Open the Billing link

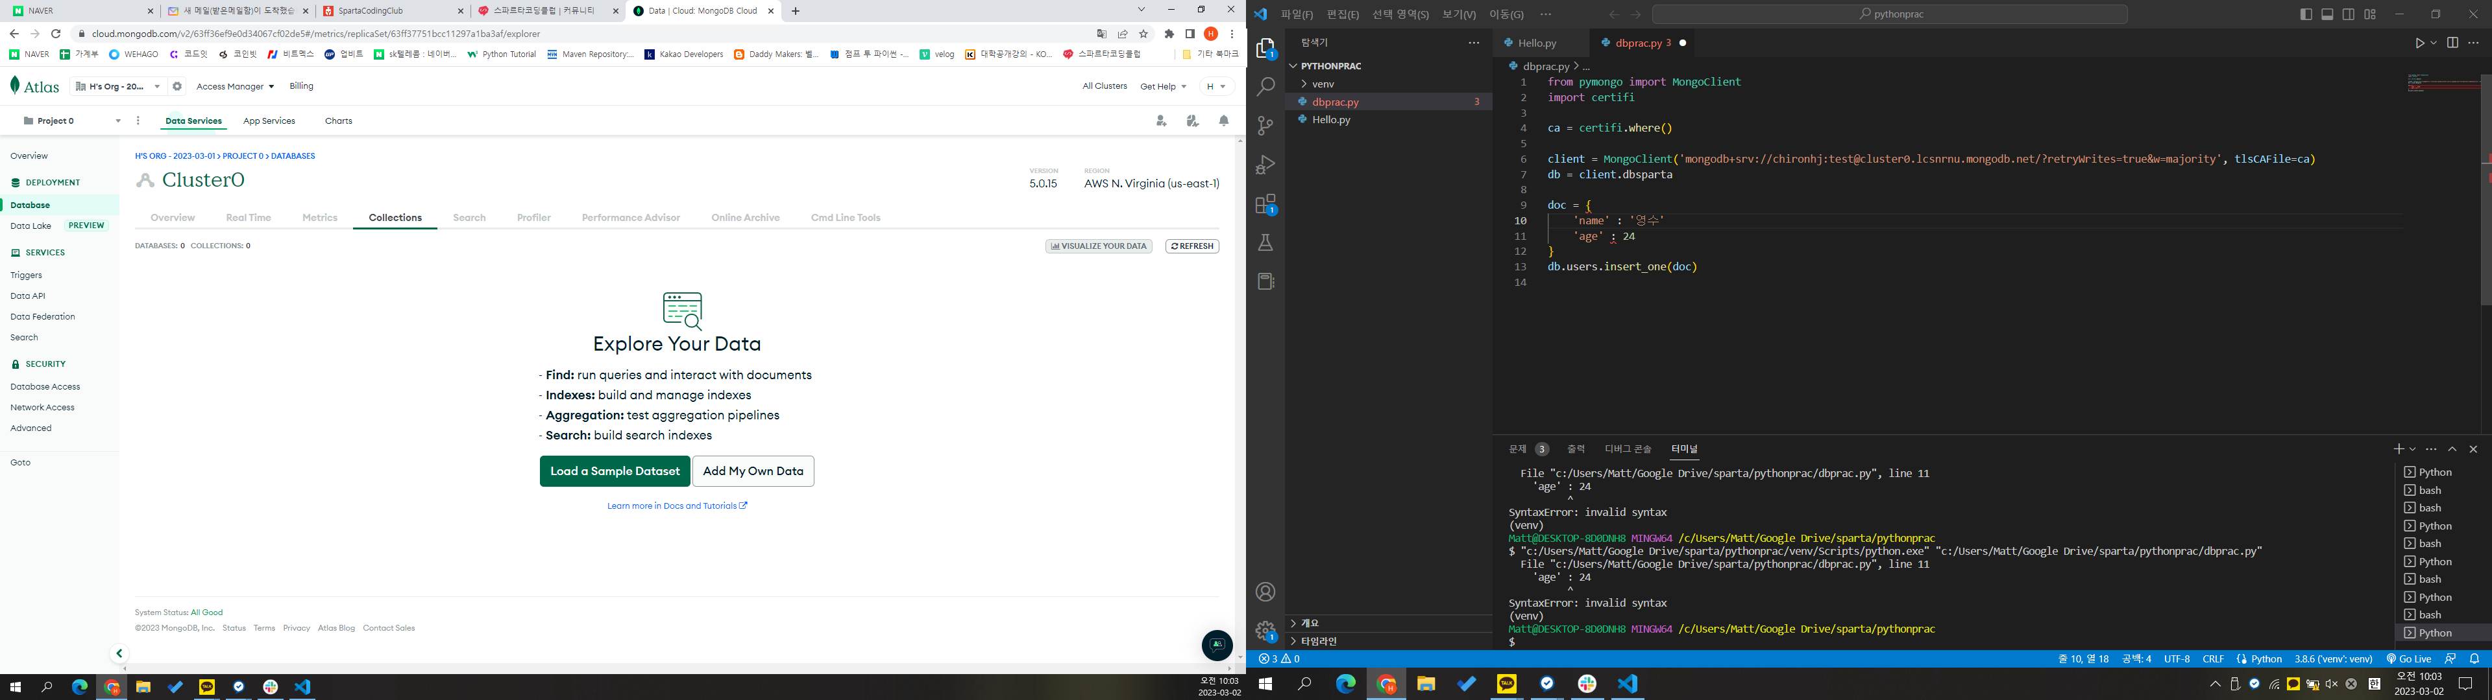click(x=301, y=86)
